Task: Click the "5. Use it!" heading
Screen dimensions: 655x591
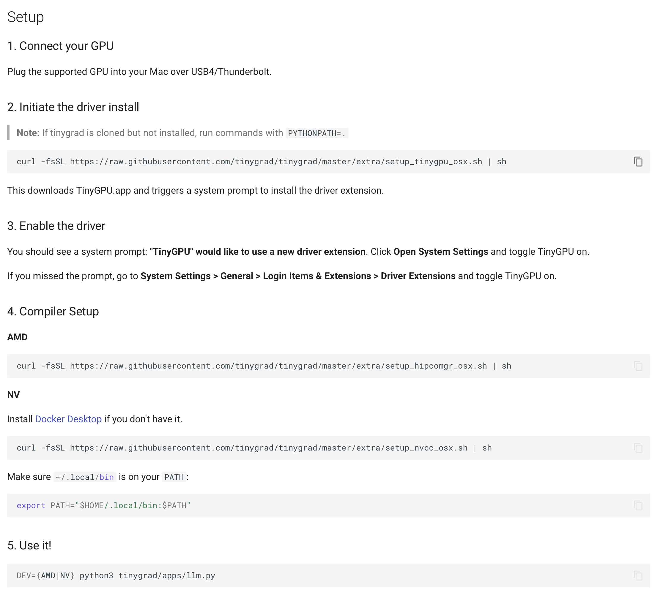Action: pyautogui.click(x=29, y=546)
